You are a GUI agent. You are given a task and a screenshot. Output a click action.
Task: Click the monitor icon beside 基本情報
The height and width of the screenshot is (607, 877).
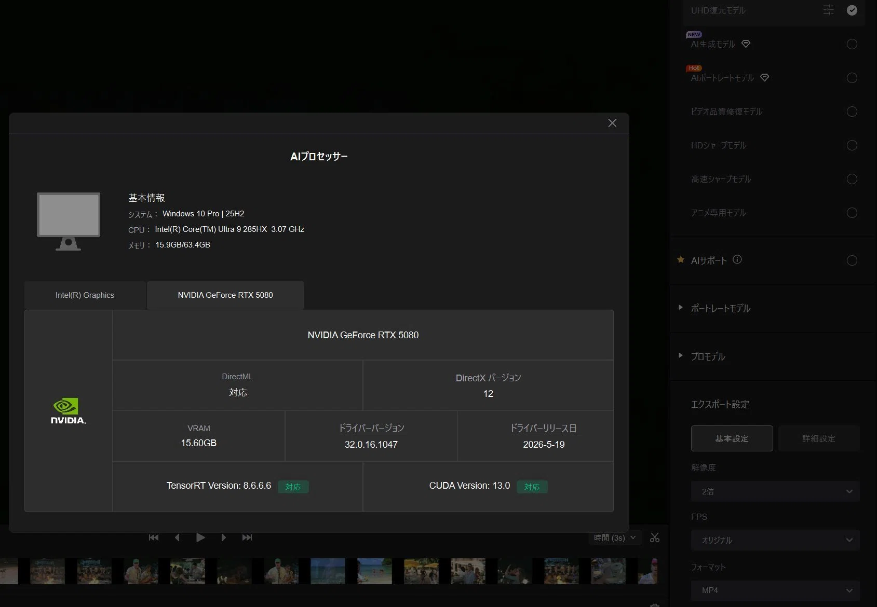coord(69,222)
